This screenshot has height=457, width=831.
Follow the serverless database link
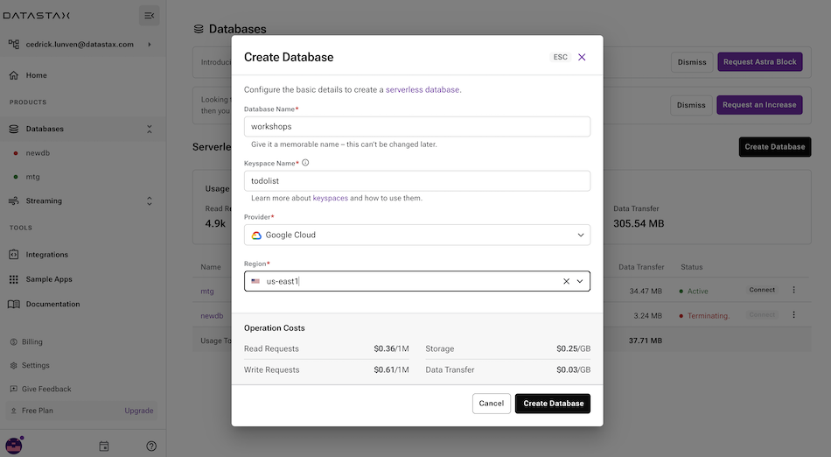pos(422,89)
